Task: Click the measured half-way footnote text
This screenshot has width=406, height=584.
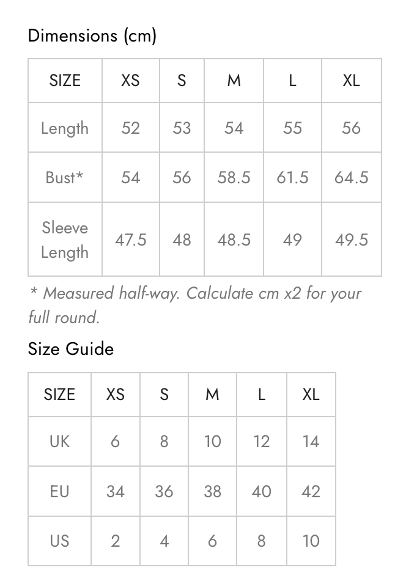Action: 196,305
